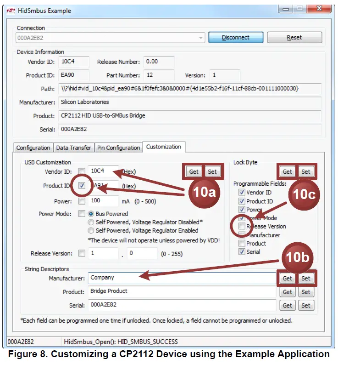Toggle the Vendor ID programmable field lock
The width and height of the screenshot is (338, 365).
pos(242,192)
